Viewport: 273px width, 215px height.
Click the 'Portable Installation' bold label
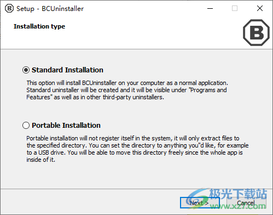[66, 126]
